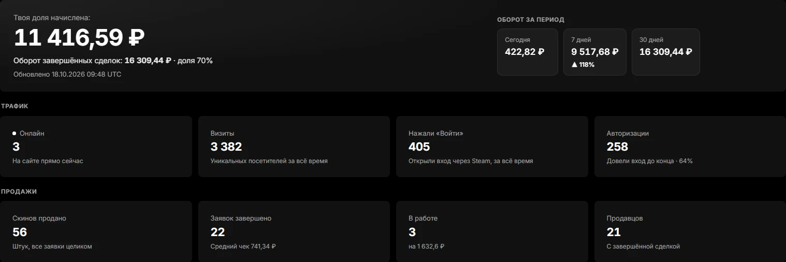Click the 'доля 70%' text

point(195,61)
